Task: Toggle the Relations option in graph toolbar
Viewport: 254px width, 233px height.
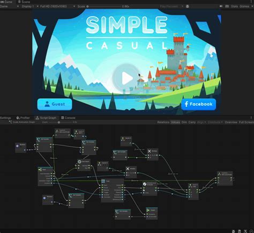Action: (x=163, y=122)
